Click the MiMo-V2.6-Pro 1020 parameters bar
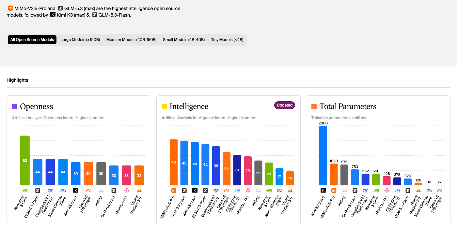Viewport: 457px width, 228px height. click(334, 175)
